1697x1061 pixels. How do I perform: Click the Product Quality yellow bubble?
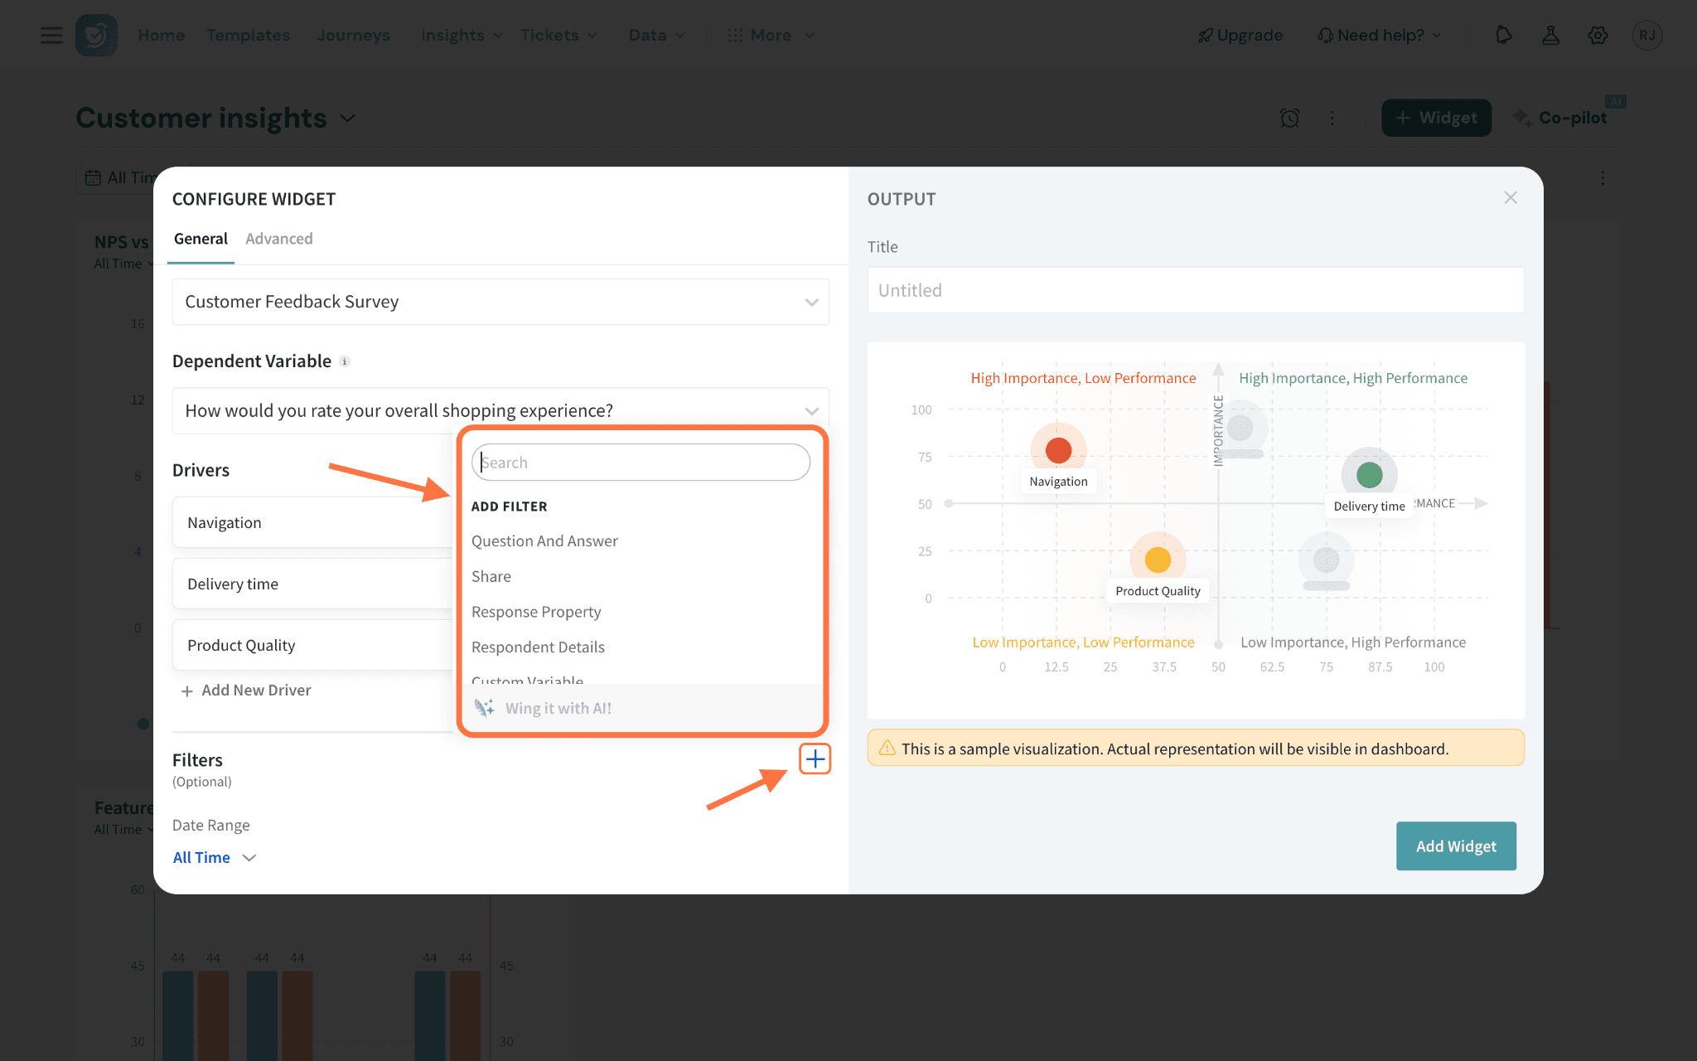(x=1158, y=560)
